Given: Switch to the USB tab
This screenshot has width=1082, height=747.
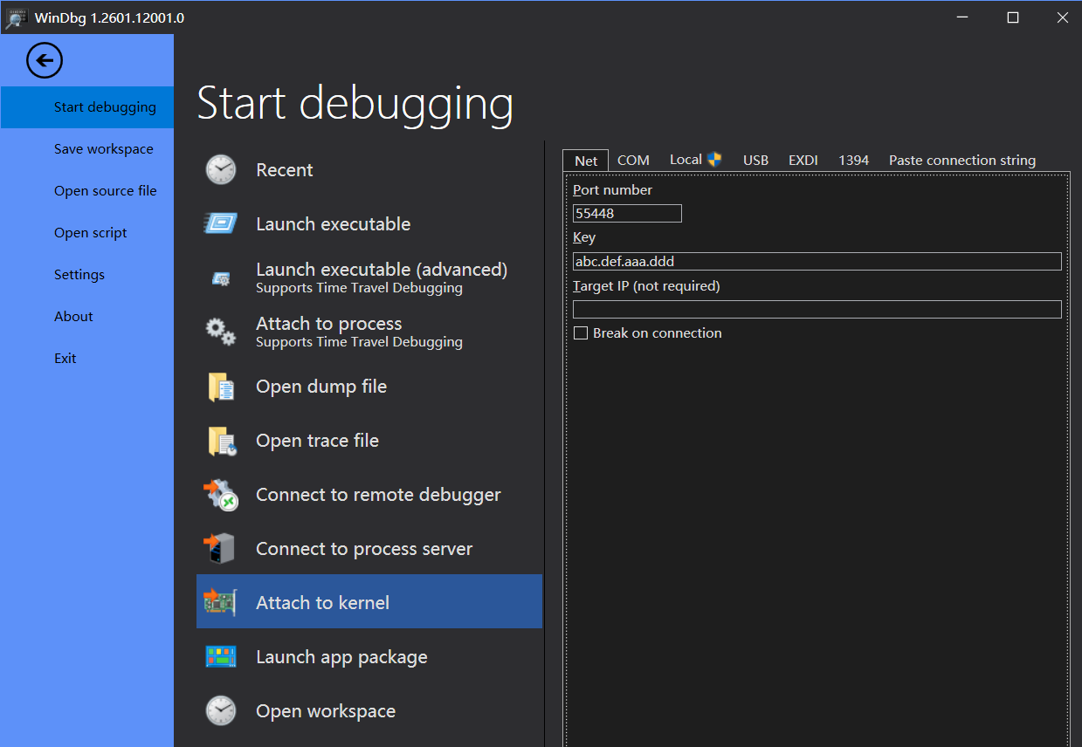Looking at the screenshot, I should pyautogui.click(x=755, y=161).
